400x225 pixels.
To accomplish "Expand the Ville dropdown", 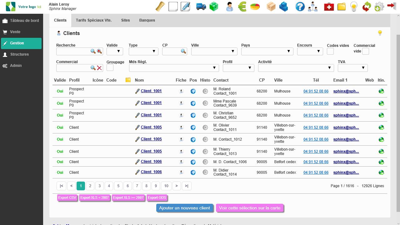I will coord(214,51).
